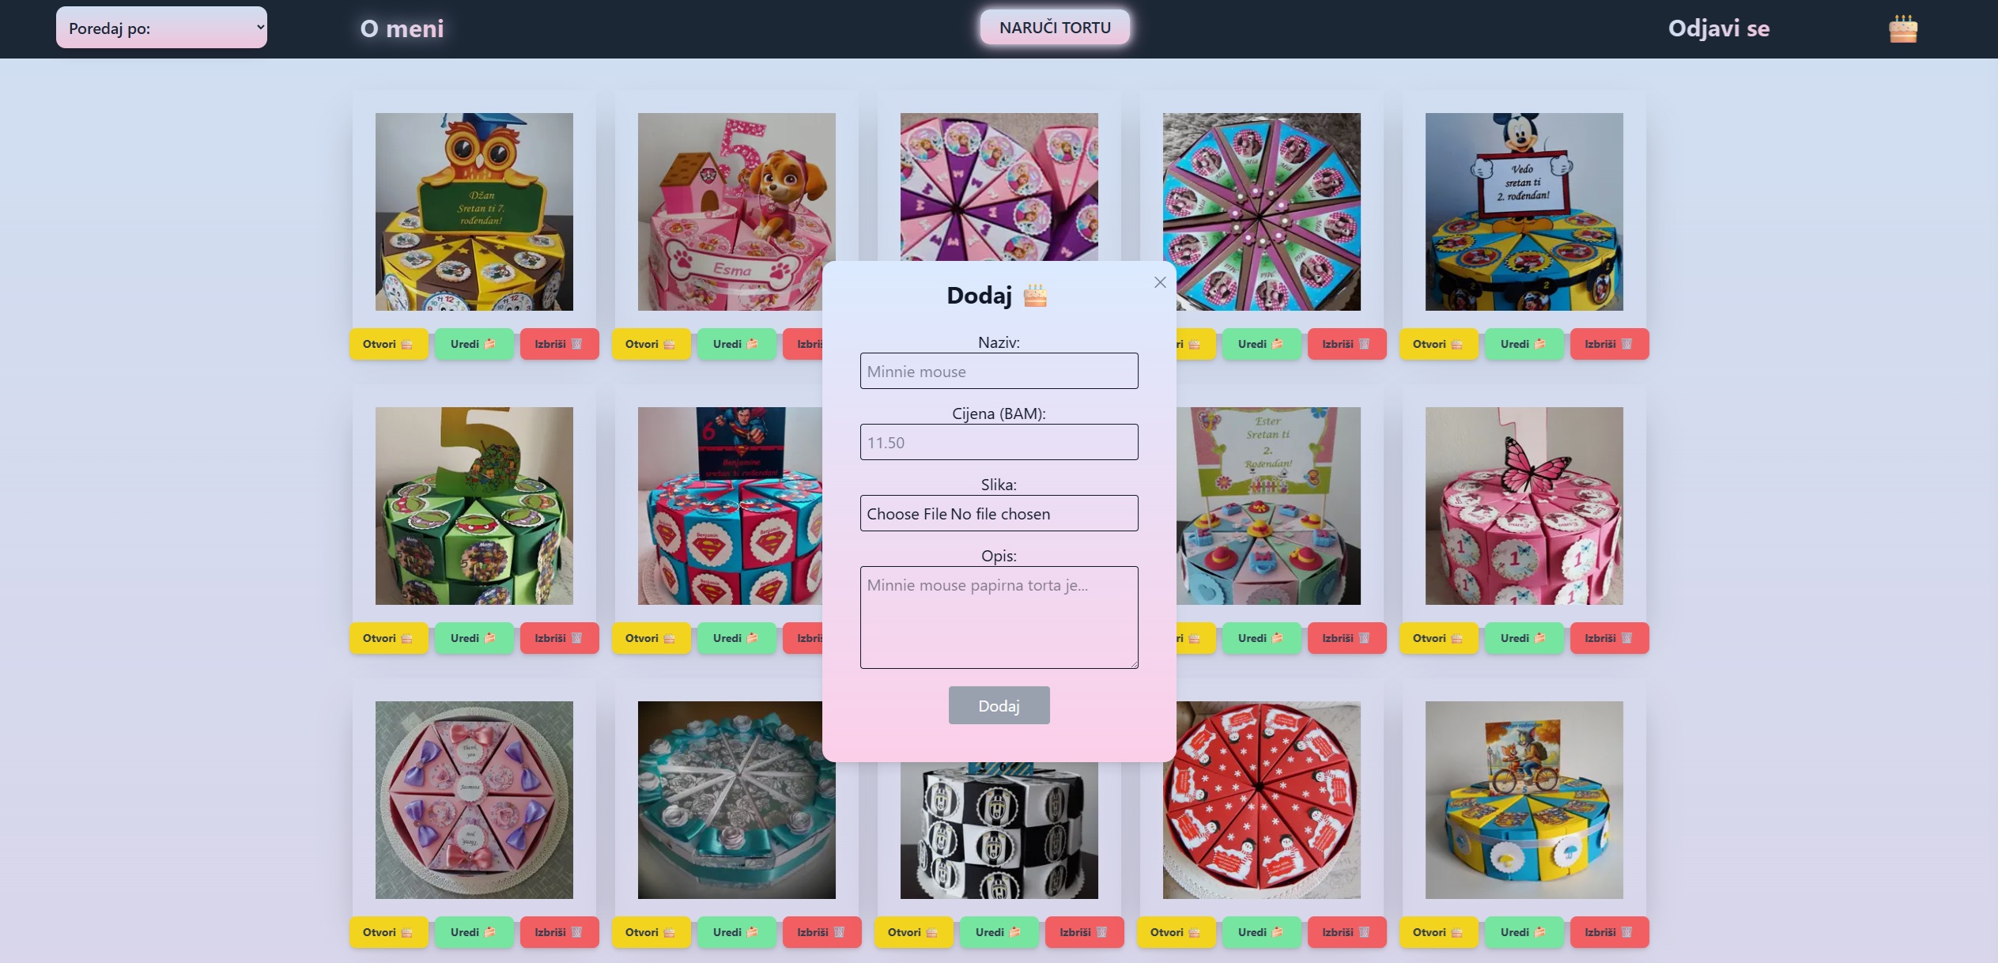Go to the O meni page
Image resolution: width=1998 pixels, height=963 pixels.
tap(402, 28)
